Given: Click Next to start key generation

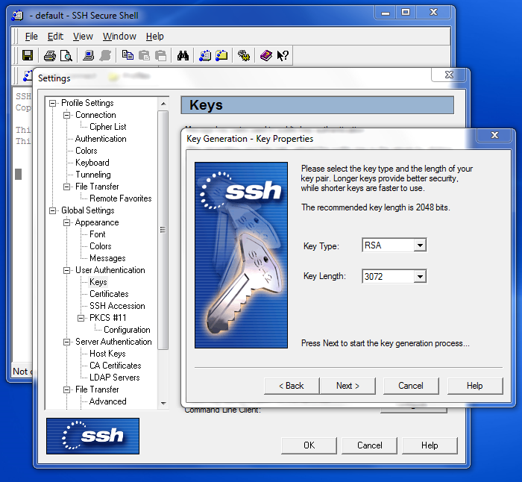Looking at the screenshot, I should [x=348, y=386].
